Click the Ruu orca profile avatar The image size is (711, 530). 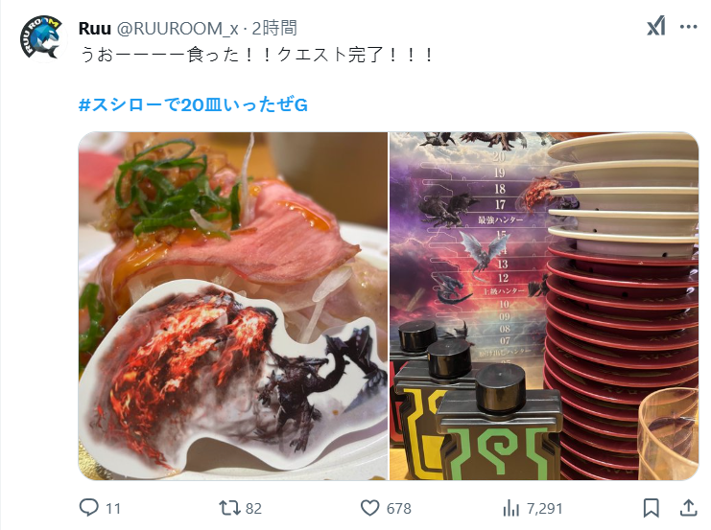coord(41,37)
